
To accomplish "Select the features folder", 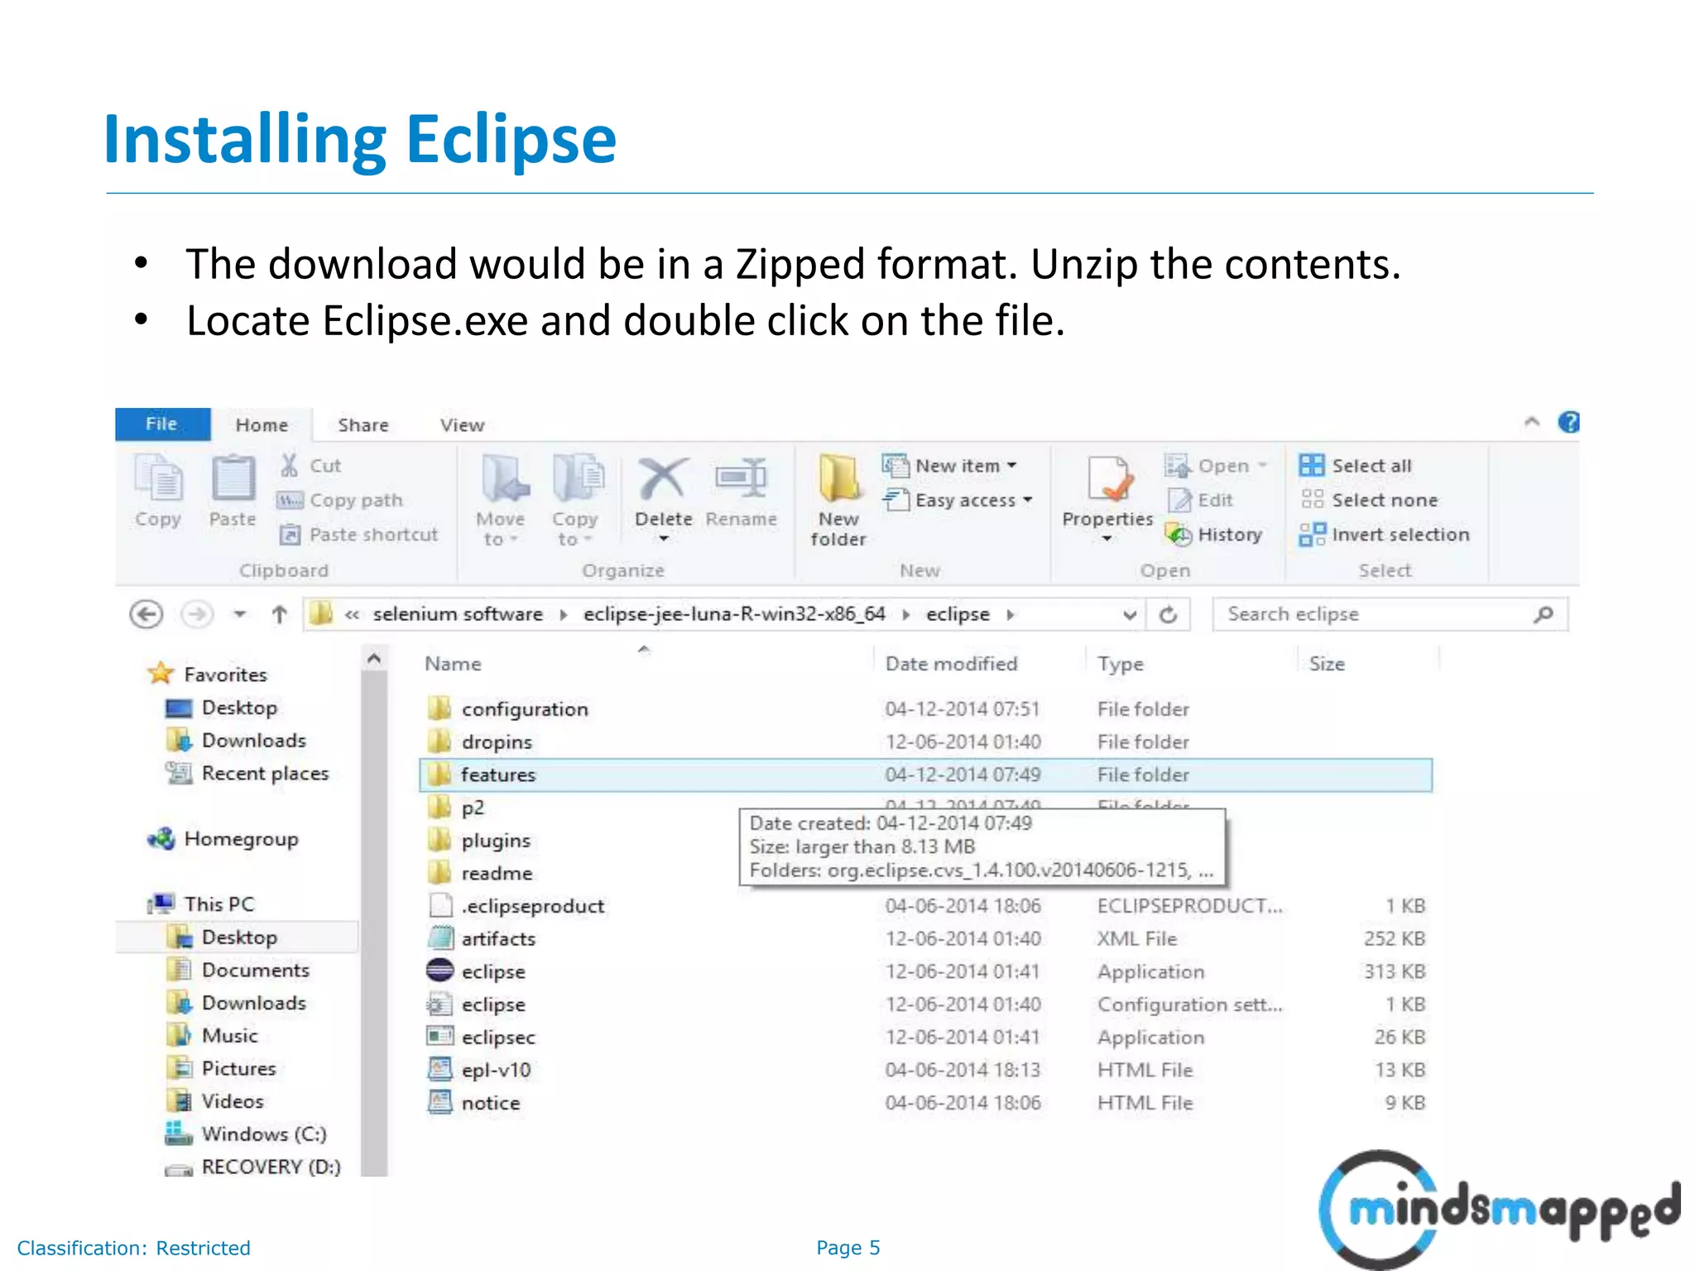I will coord(926,775).
